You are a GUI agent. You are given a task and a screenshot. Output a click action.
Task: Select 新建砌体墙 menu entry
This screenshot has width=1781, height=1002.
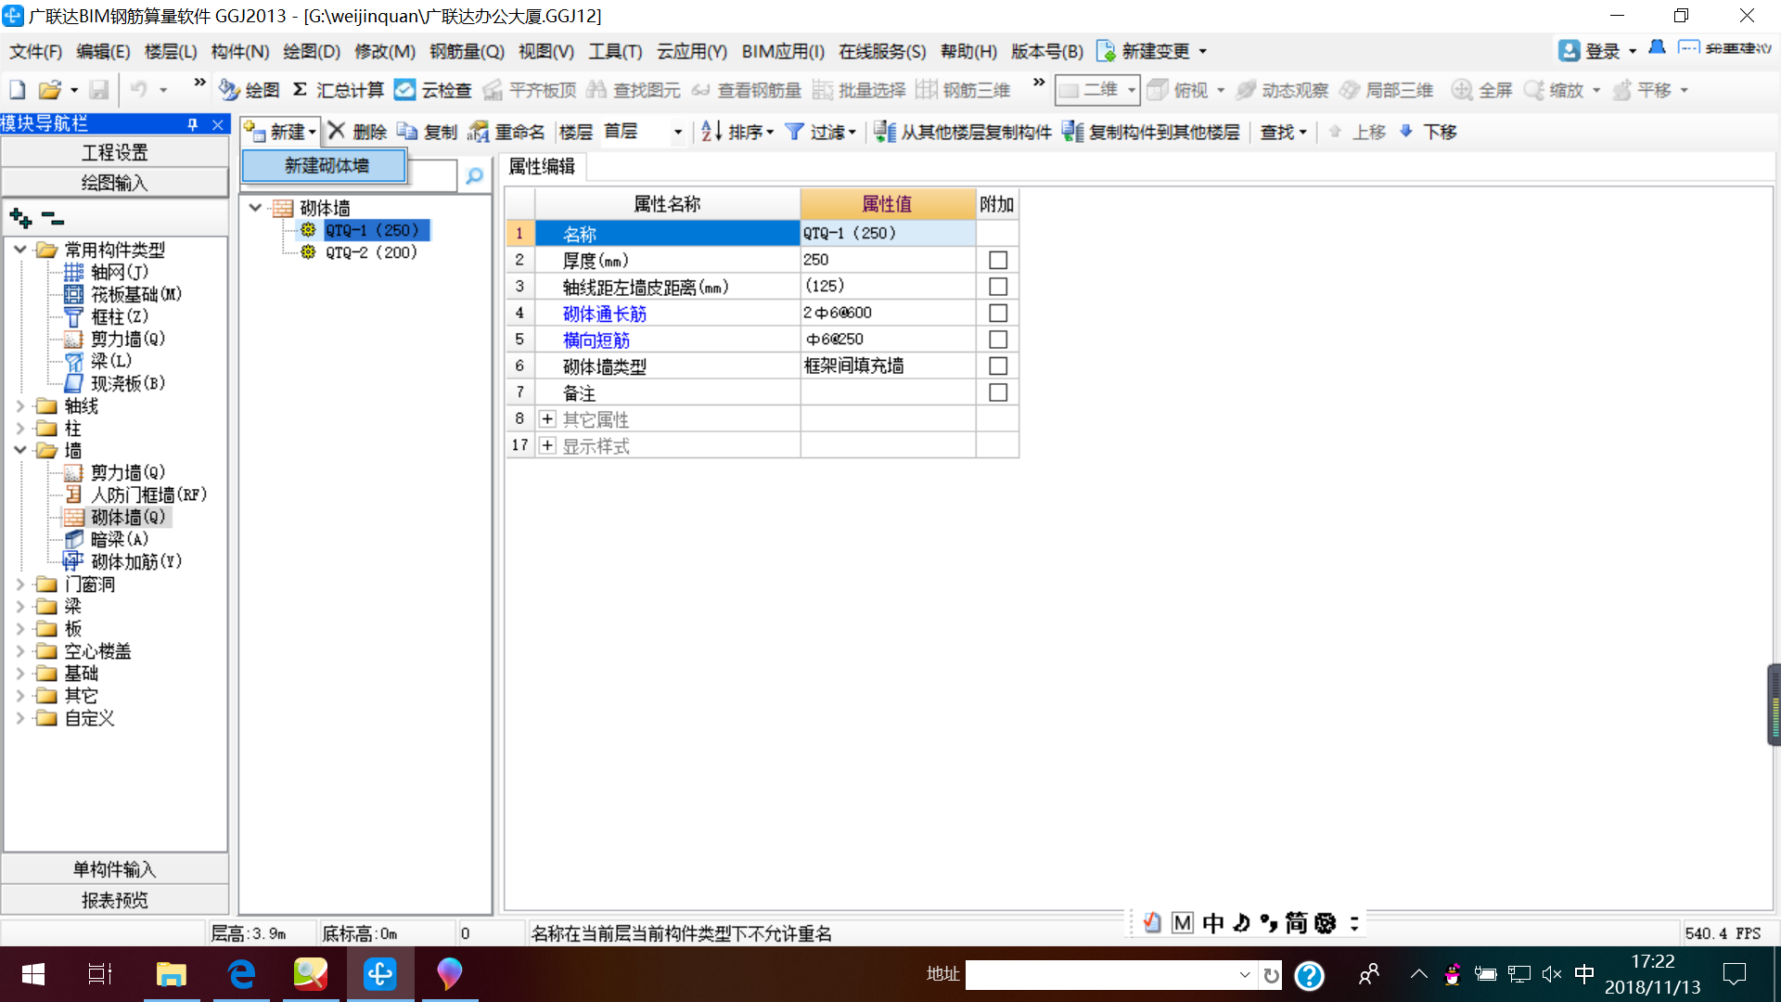[326, 165]
